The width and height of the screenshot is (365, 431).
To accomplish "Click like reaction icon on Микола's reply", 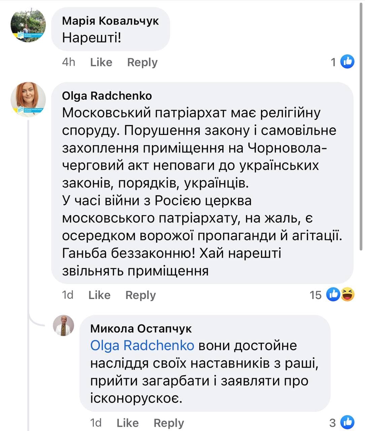I will point(347,422).
